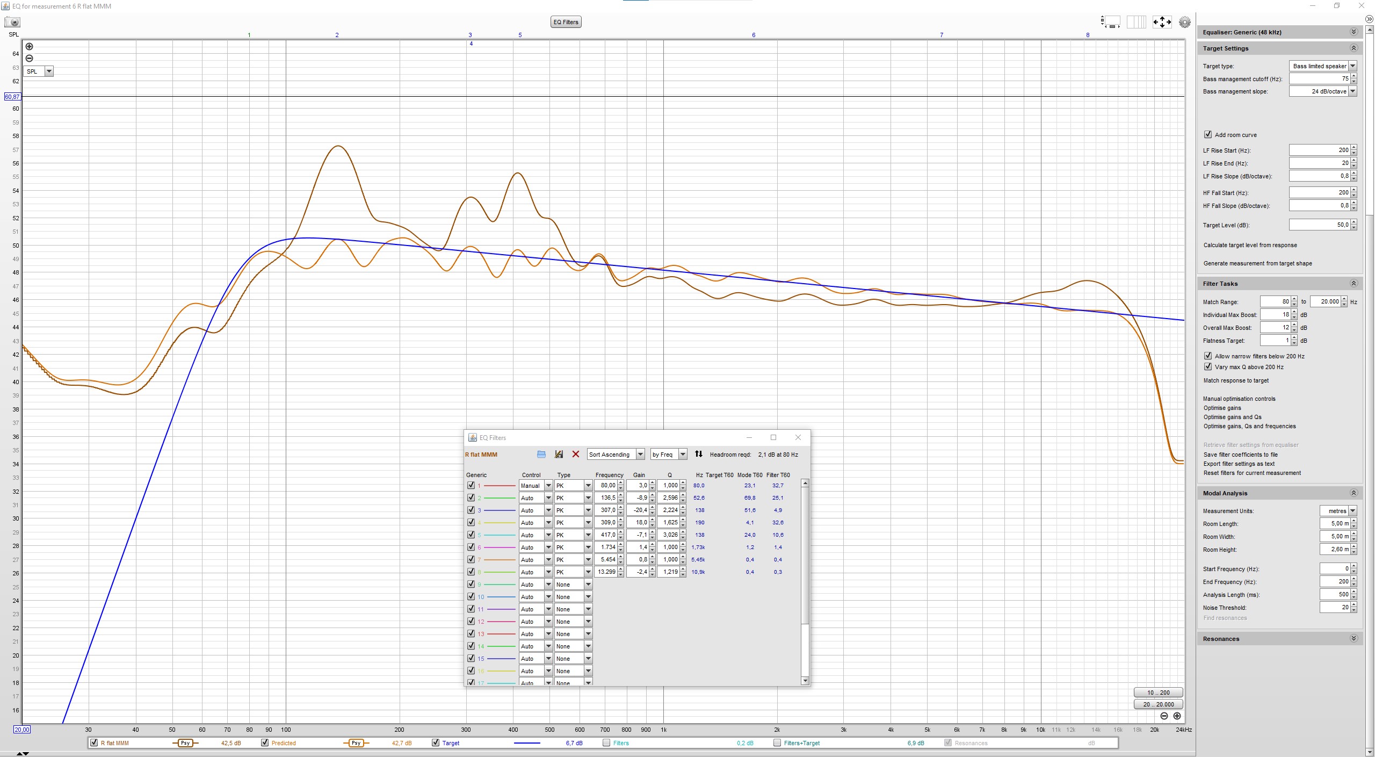Click Reset filters for current measurement
Viewport: 1375px width, 757px height.
(1252, 473)
